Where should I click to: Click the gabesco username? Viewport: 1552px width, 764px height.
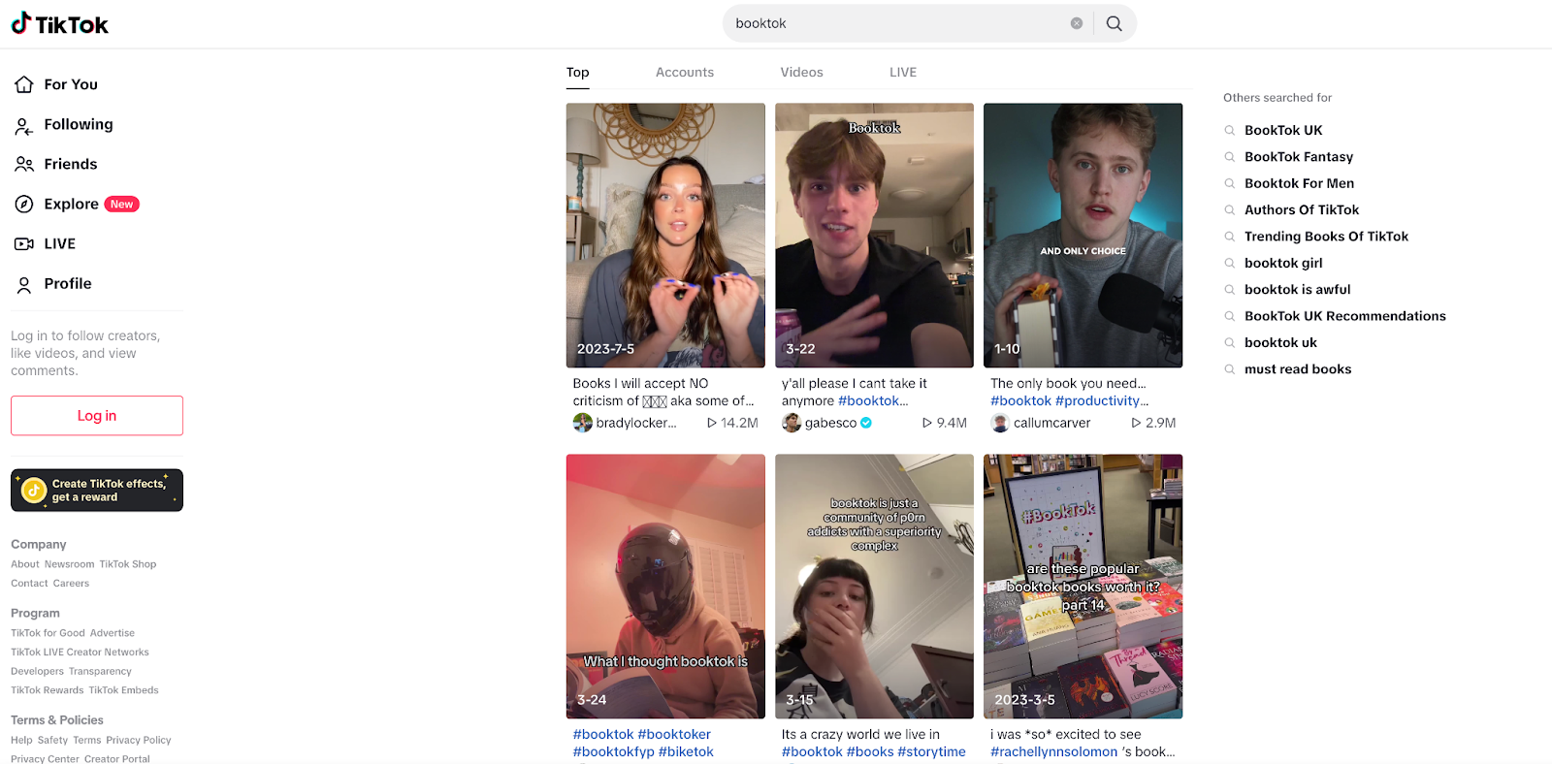point(830,423)
